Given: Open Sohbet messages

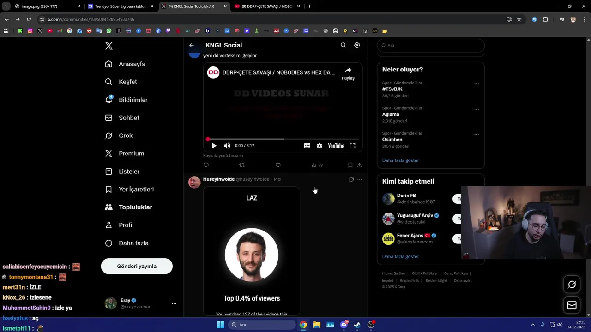Looking at the screenshot, I should pyautogui.click(x=122, y=118).
